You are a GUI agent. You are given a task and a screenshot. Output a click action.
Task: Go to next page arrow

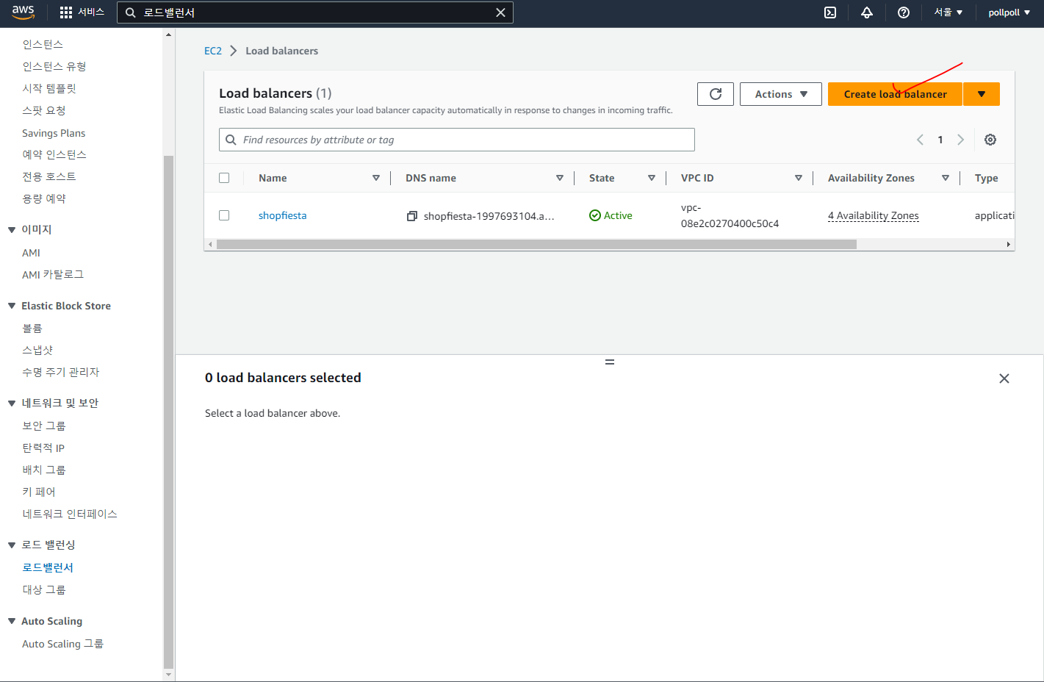pyautogui.click(x=960, y=140)
